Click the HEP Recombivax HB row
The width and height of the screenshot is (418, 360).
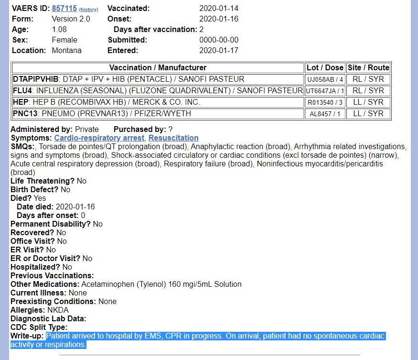click(x=158, y=102)
